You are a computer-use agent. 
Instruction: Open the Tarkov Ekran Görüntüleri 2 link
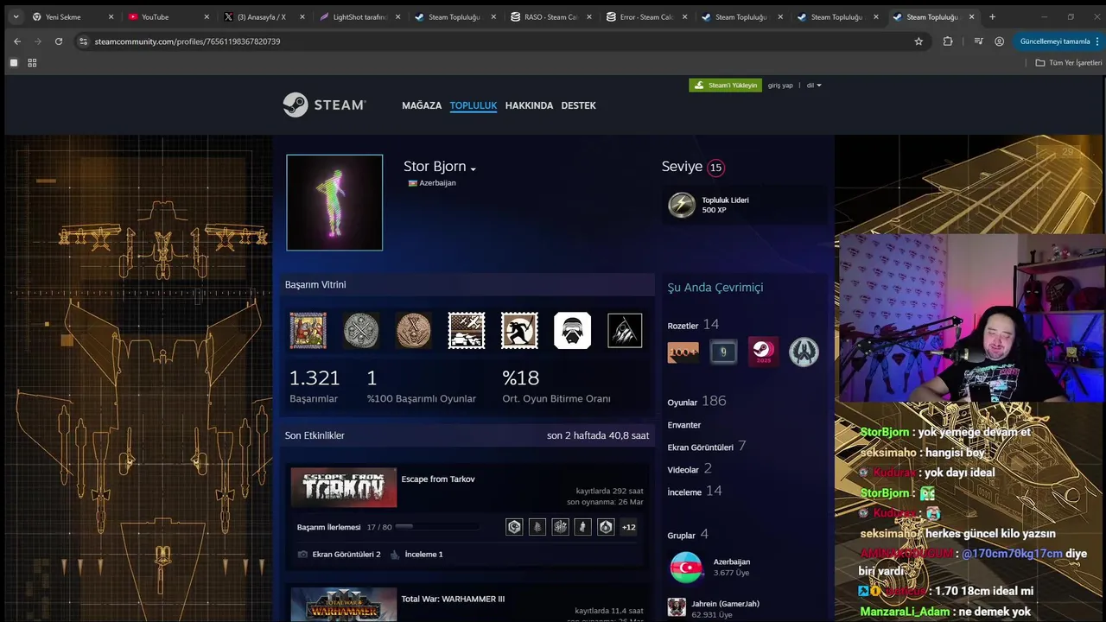point(340,555)
